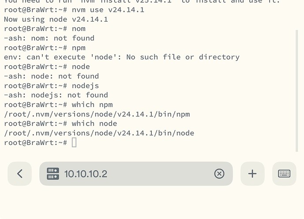
Task: Close the 10.10.10.2 session with the X icon
Action: [219, 174]
